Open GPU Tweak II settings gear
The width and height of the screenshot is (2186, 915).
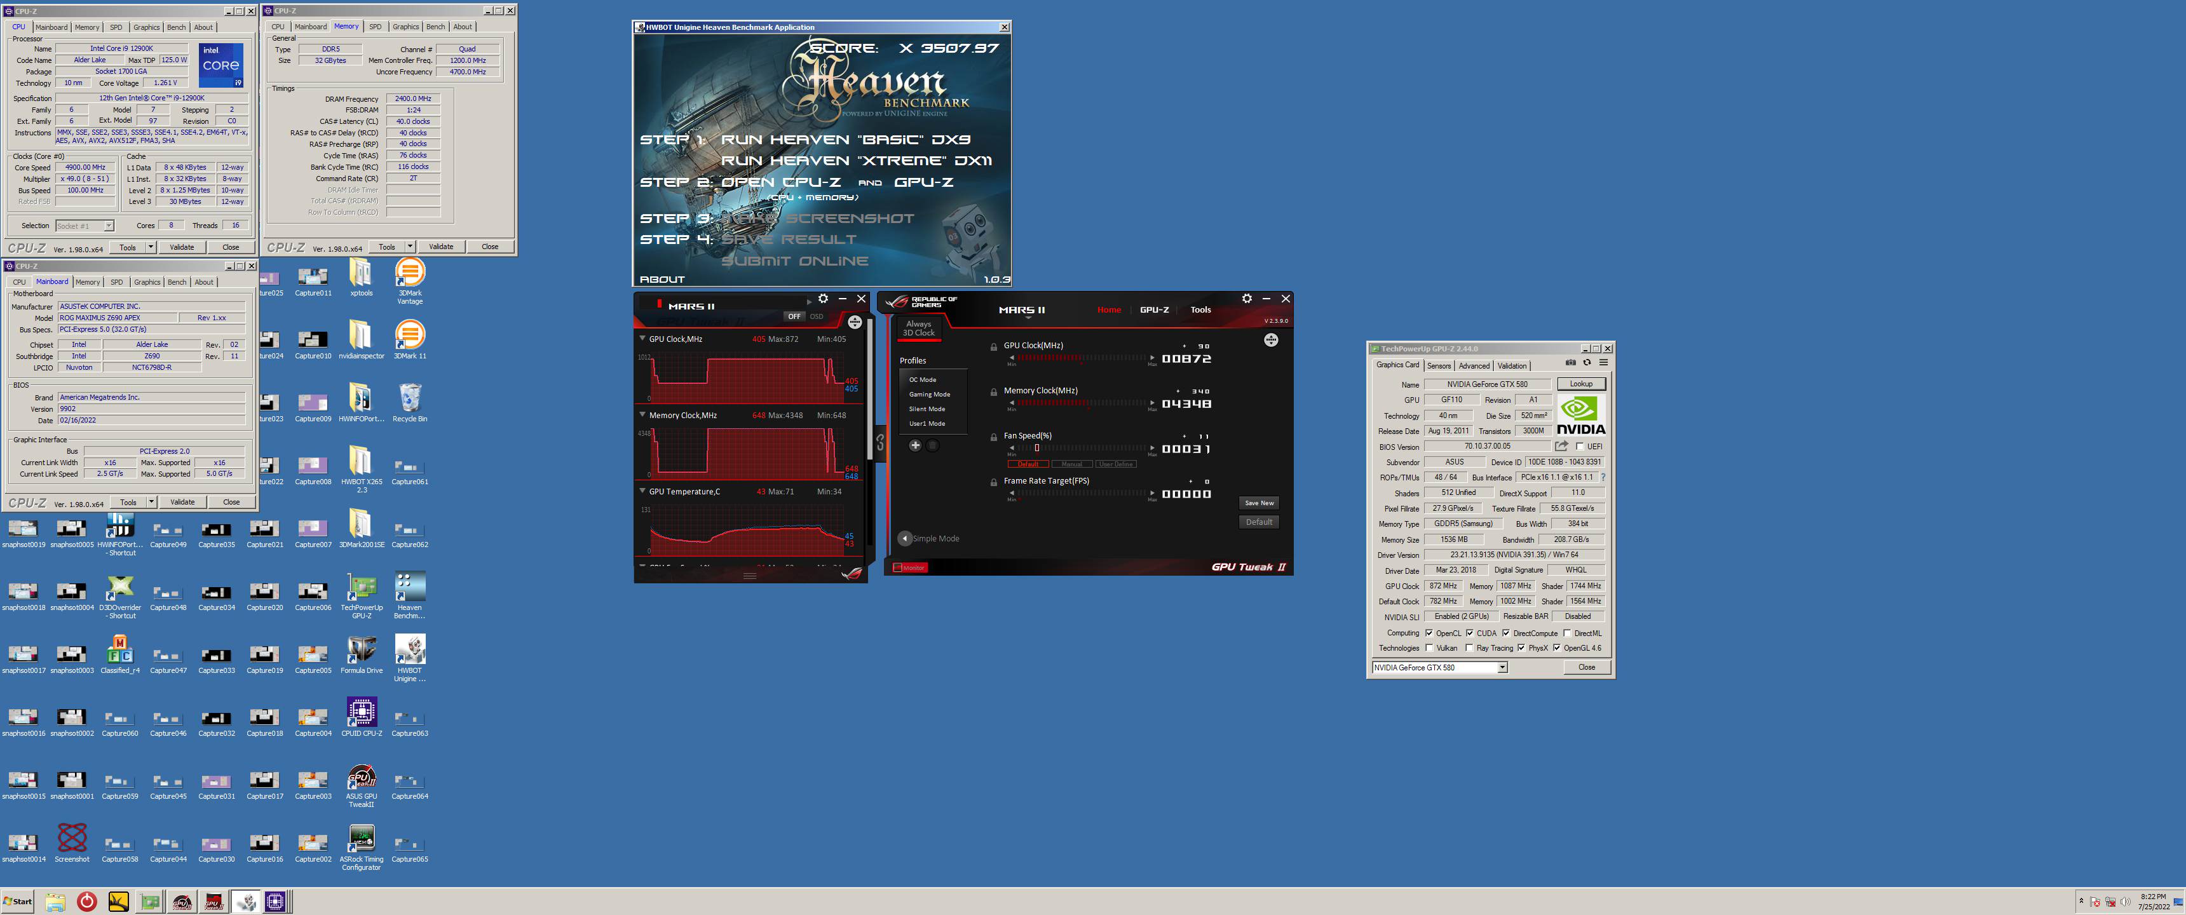tap(1247, 299)
